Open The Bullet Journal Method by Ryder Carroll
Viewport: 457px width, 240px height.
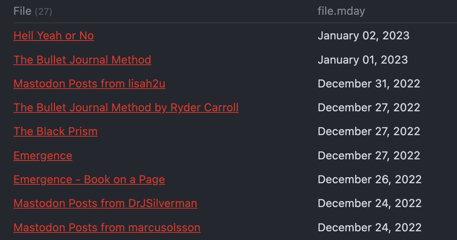point(126,108)
